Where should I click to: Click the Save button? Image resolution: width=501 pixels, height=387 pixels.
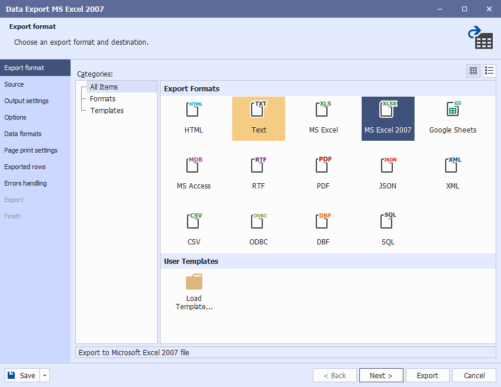click(x=22, y=375)
